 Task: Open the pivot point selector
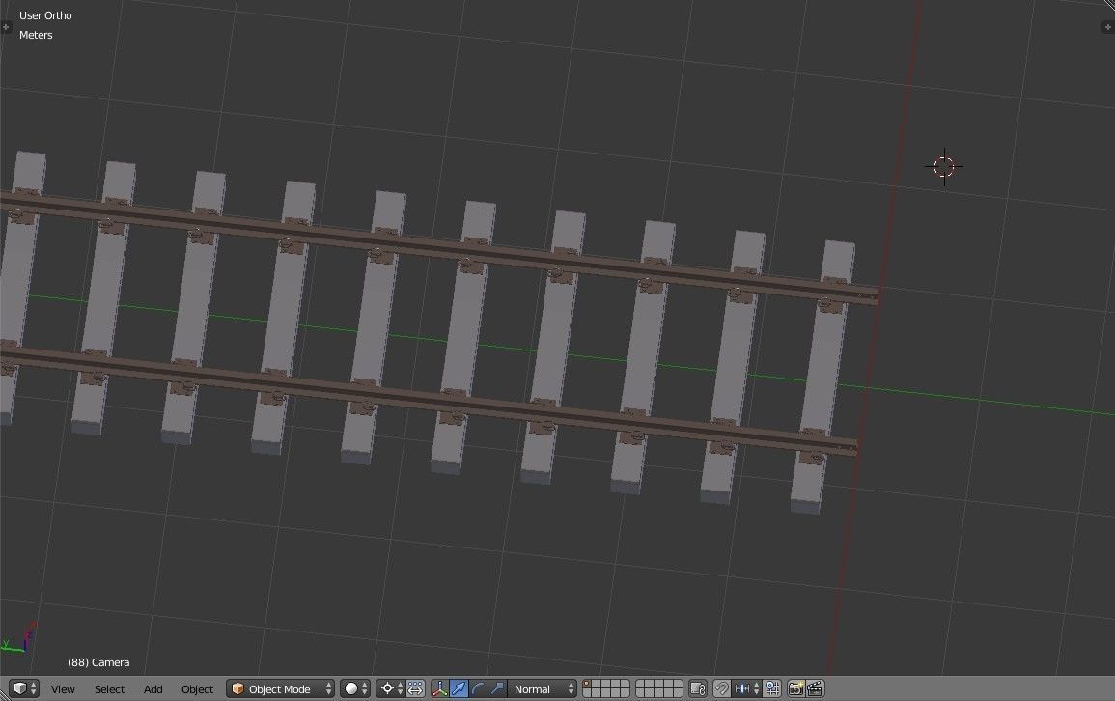tap(391, 688)
